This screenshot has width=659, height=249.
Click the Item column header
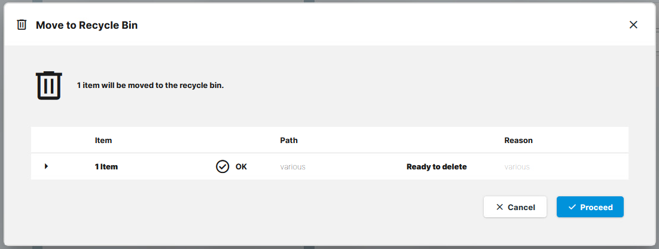click(103, 141)
